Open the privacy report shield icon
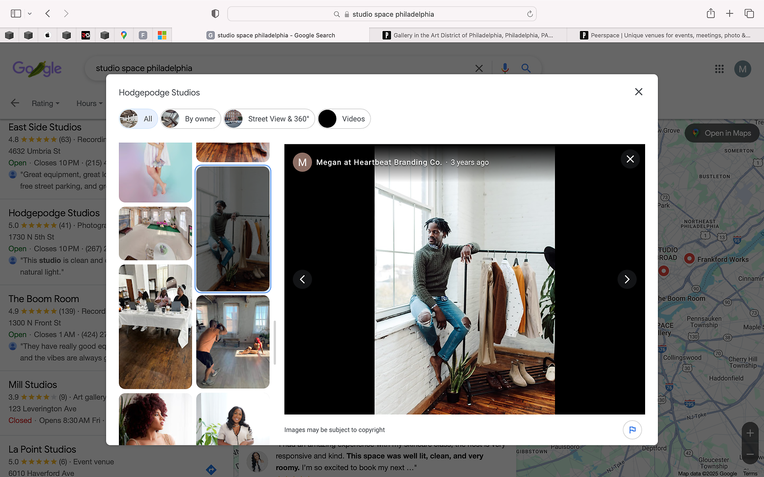The image size is (764, 477). (215, 14)
